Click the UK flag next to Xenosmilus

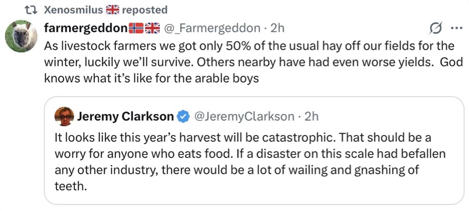tap(113, 10)
